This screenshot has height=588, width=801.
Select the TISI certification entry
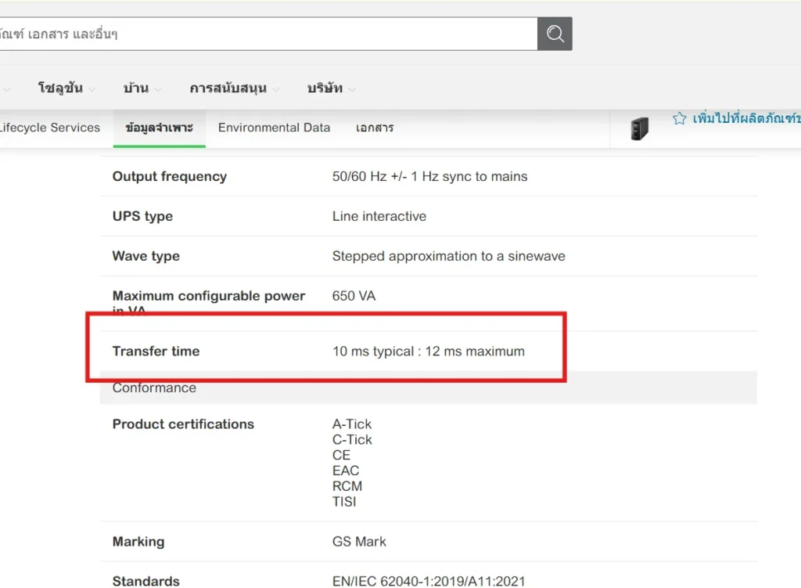(344, 502)
